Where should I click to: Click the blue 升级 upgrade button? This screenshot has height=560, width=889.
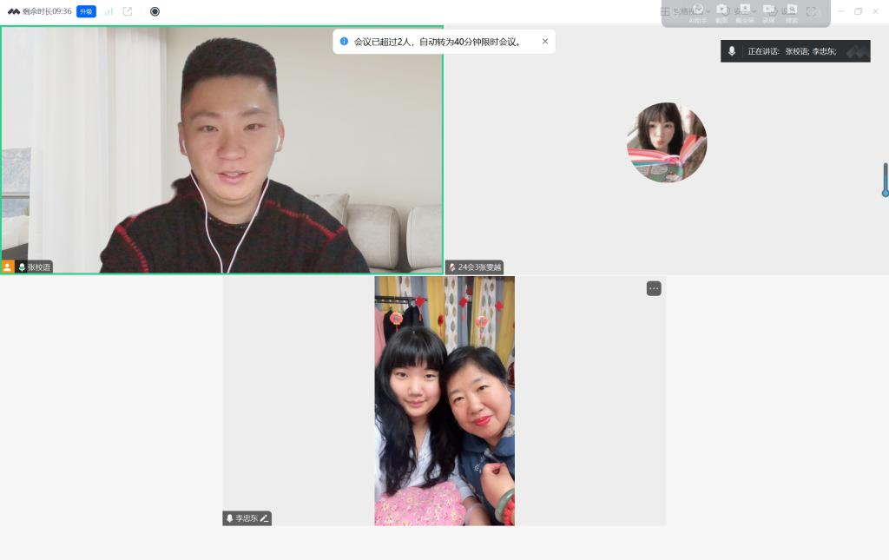[86, 11]
